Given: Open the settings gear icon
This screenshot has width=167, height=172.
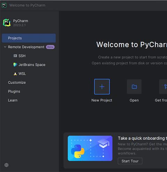Looking at the screenshot, I should point(6,165).
